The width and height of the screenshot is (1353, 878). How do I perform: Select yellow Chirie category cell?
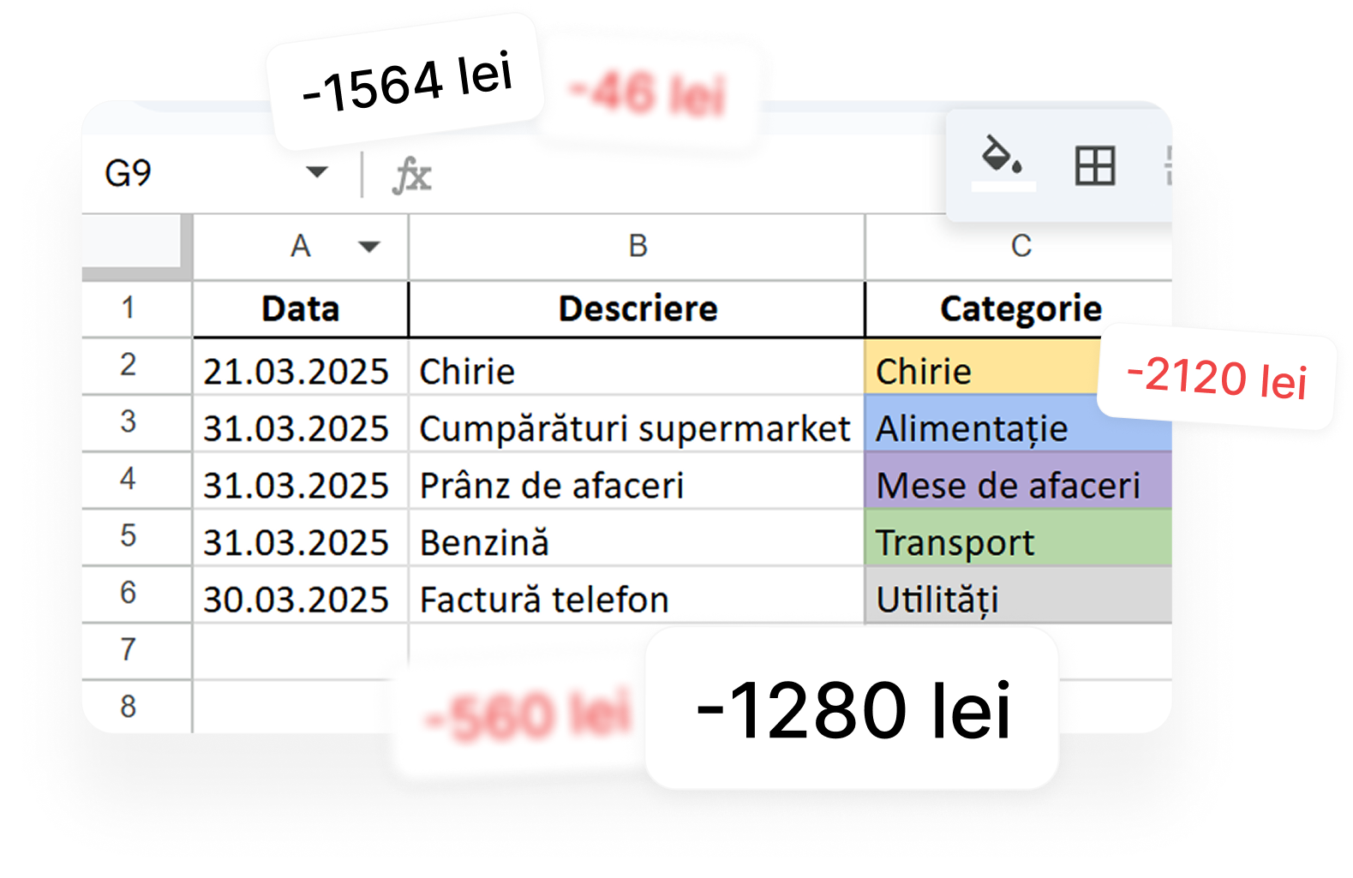977,371
